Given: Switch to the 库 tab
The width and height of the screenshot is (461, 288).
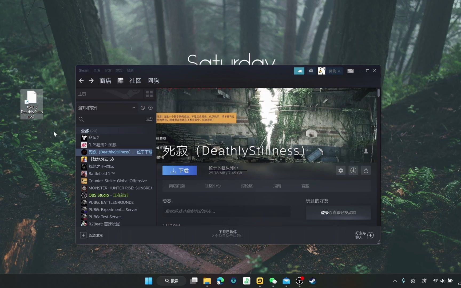Looking at the screenshot, I should pyautogui.click(x=120, y=81).
